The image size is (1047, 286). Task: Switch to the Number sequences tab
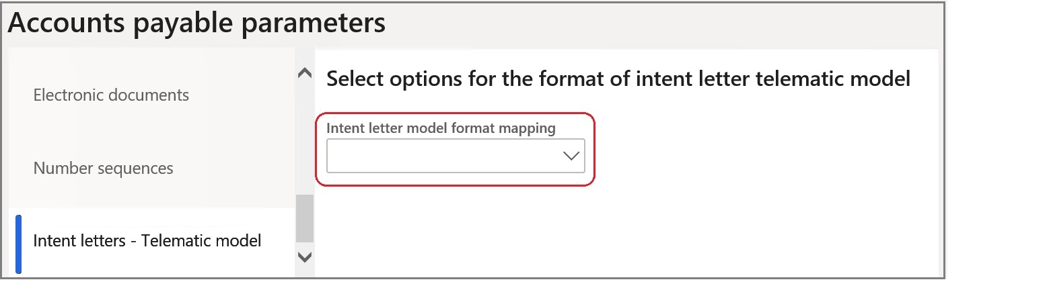[103, 168]
